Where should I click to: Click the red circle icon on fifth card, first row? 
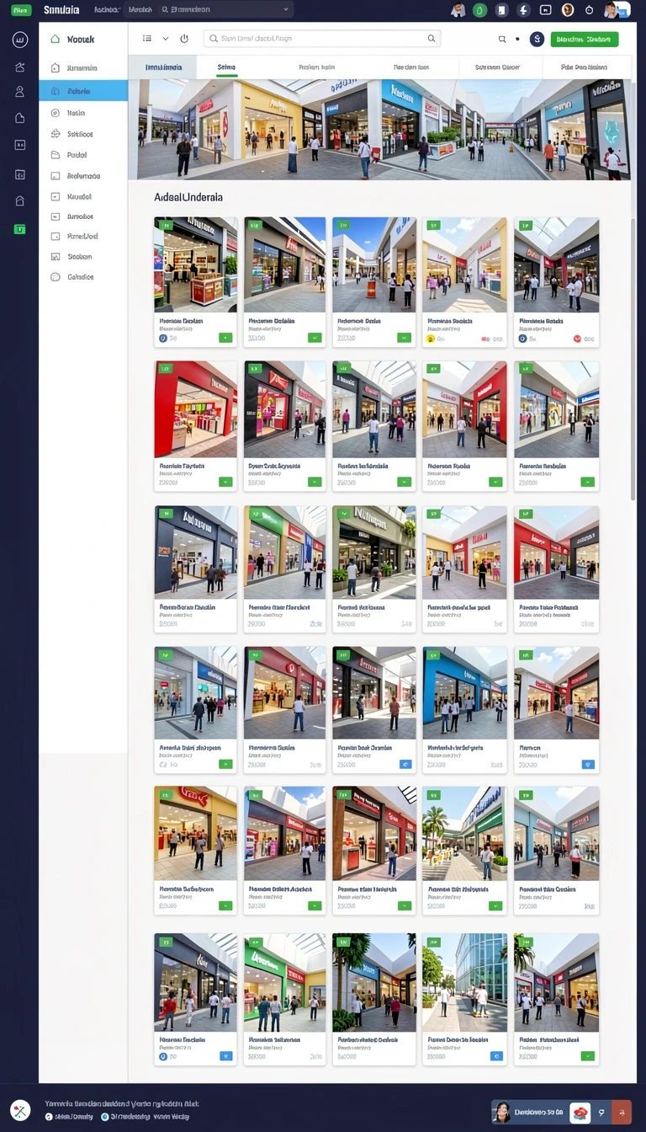pyautogui.click(x=577, y=338)
